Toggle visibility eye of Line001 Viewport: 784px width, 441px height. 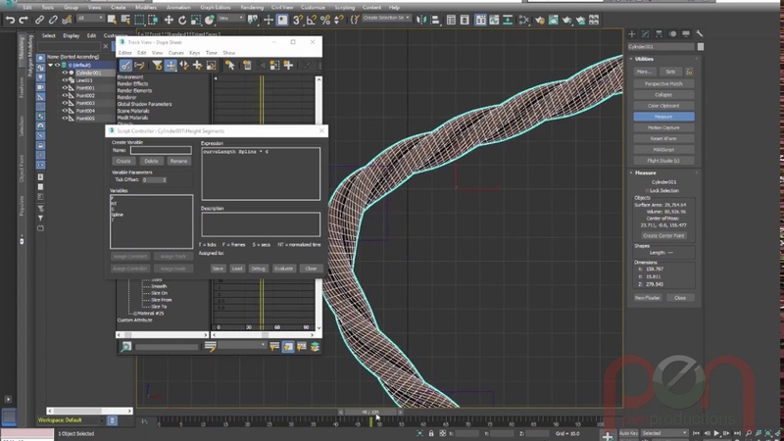pos(65,80)
